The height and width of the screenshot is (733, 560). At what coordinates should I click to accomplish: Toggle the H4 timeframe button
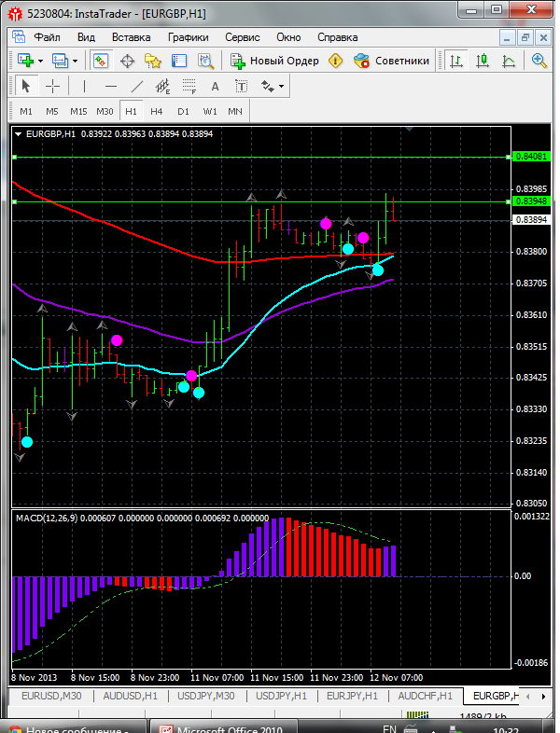(156, 111)
